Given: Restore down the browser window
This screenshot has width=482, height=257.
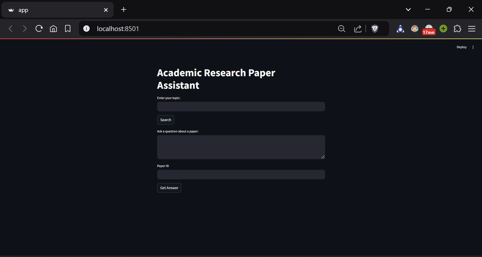Looking at the screenshot, I should click(449, 9).
